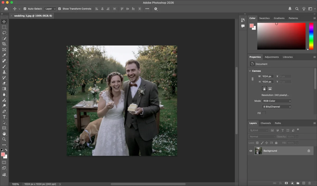This screenshot has width=317, height=186.
Task: Open the RGB Color mode dropdown
Action: pyautogui.click(x=277, y=101)
